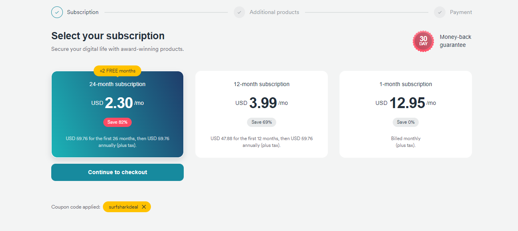Click the Save 0% badge
This screenshot has height=231, width=518.
pyautogui.click(x=406, y=122)
